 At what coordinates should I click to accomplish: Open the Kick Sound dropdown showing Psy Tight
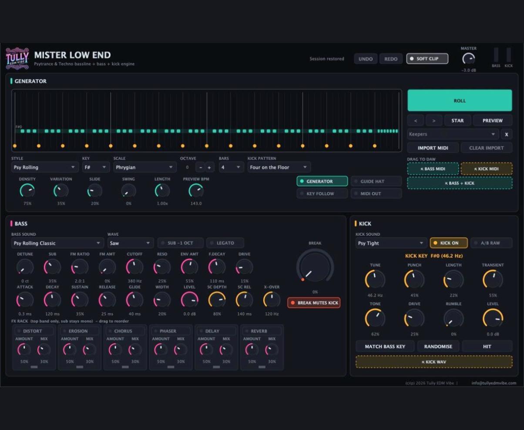pyautogui.click(x=391, y=243)
